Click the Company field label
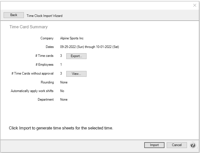Screen dimensions: 200x153 click(x=47, y=38)
